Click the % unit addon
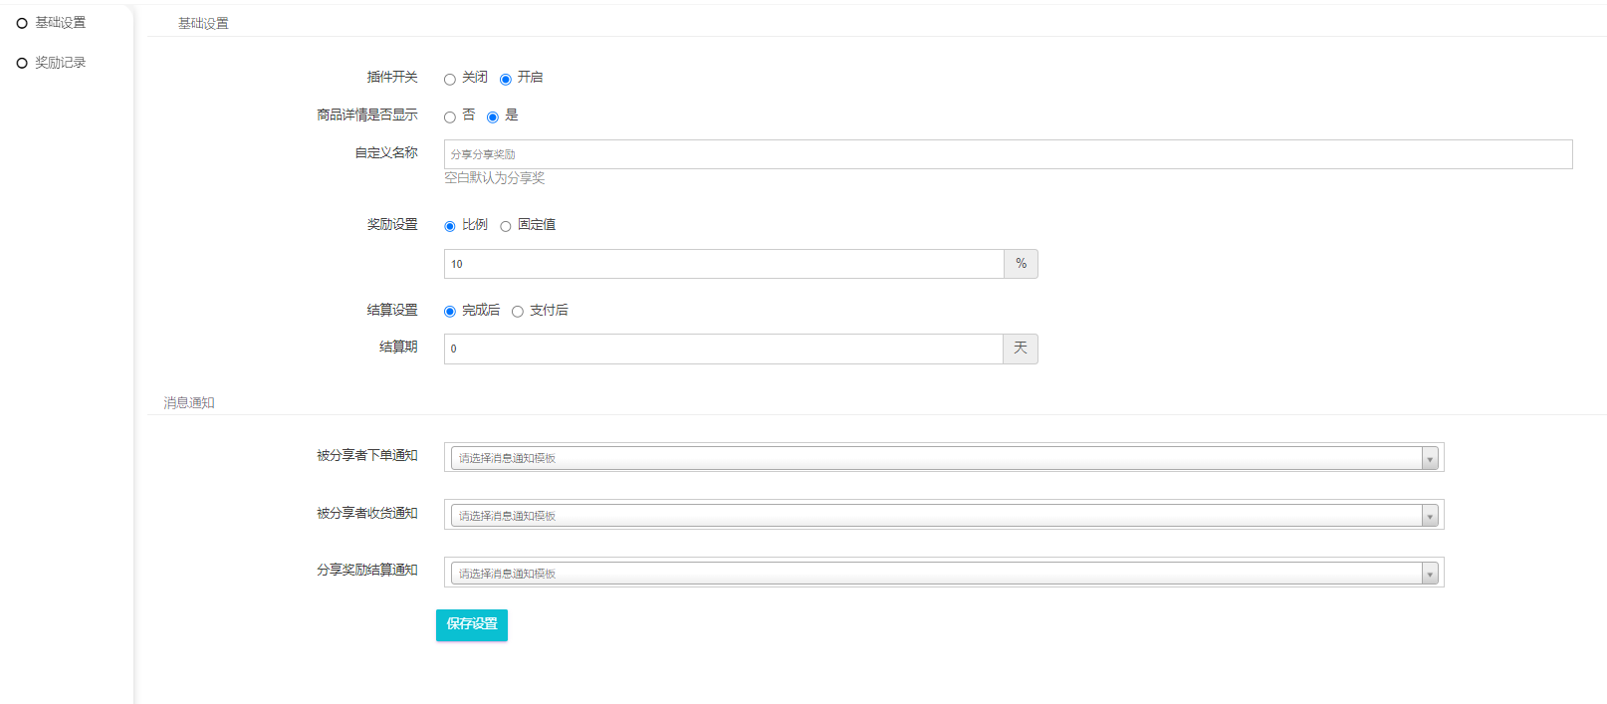The height and width of the screenshot is (704, 1607). point(1021,264)
